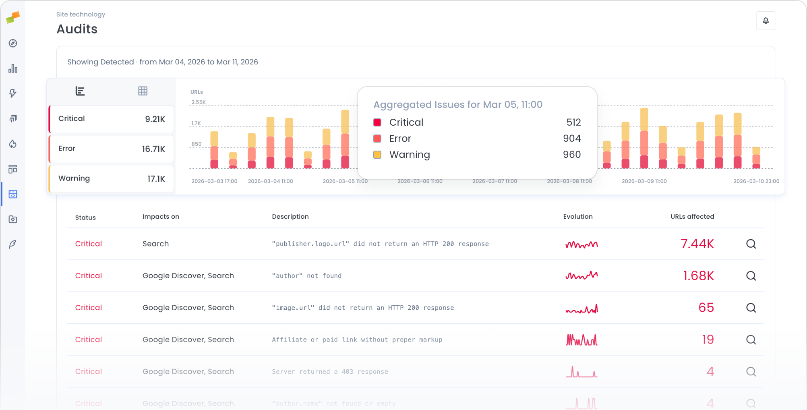Select the bar chart analytics icon
Screen dimensions: 807x410
point(13,68)
